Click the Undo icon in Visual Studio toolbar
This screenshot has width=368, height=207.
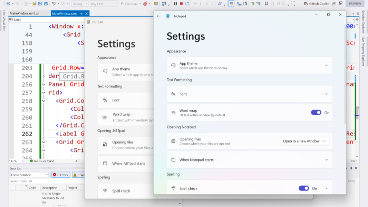[54, 3]
